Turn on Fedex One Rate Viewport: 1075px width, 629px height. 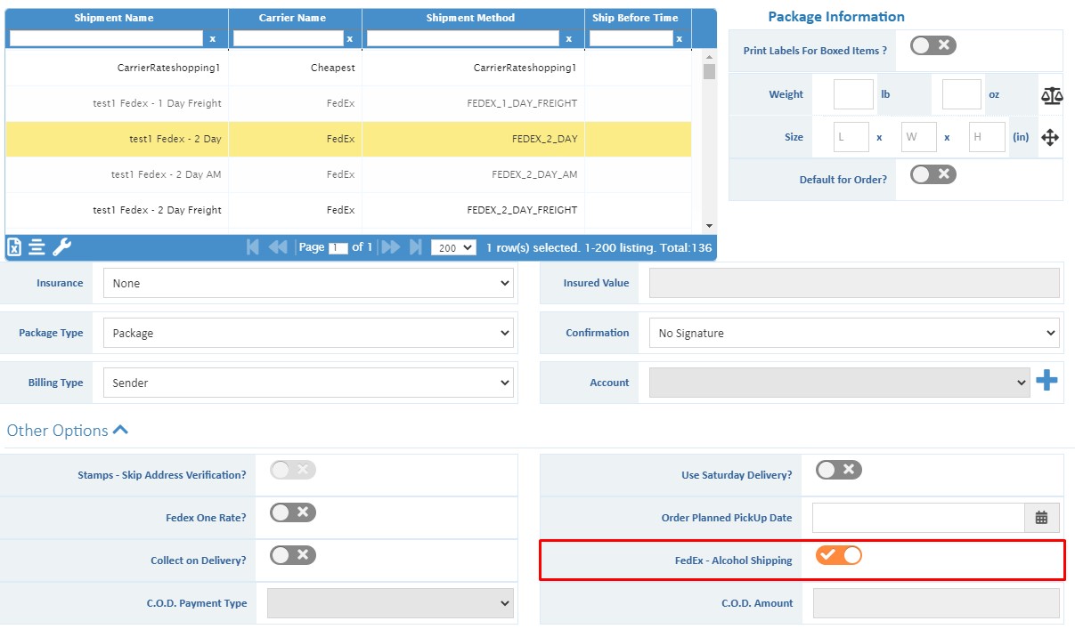tap(293, 512)
